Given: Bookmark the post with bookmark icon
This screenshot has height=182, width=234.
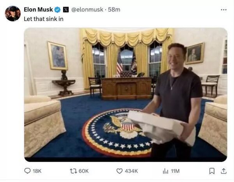Looking at the screenshot, I should pos(212,171).
